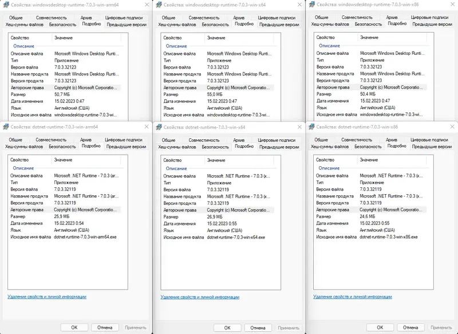Click title icon of dotnet-runtime win-x64 properties window
The image size is (458, 334).
click(159, 127)
